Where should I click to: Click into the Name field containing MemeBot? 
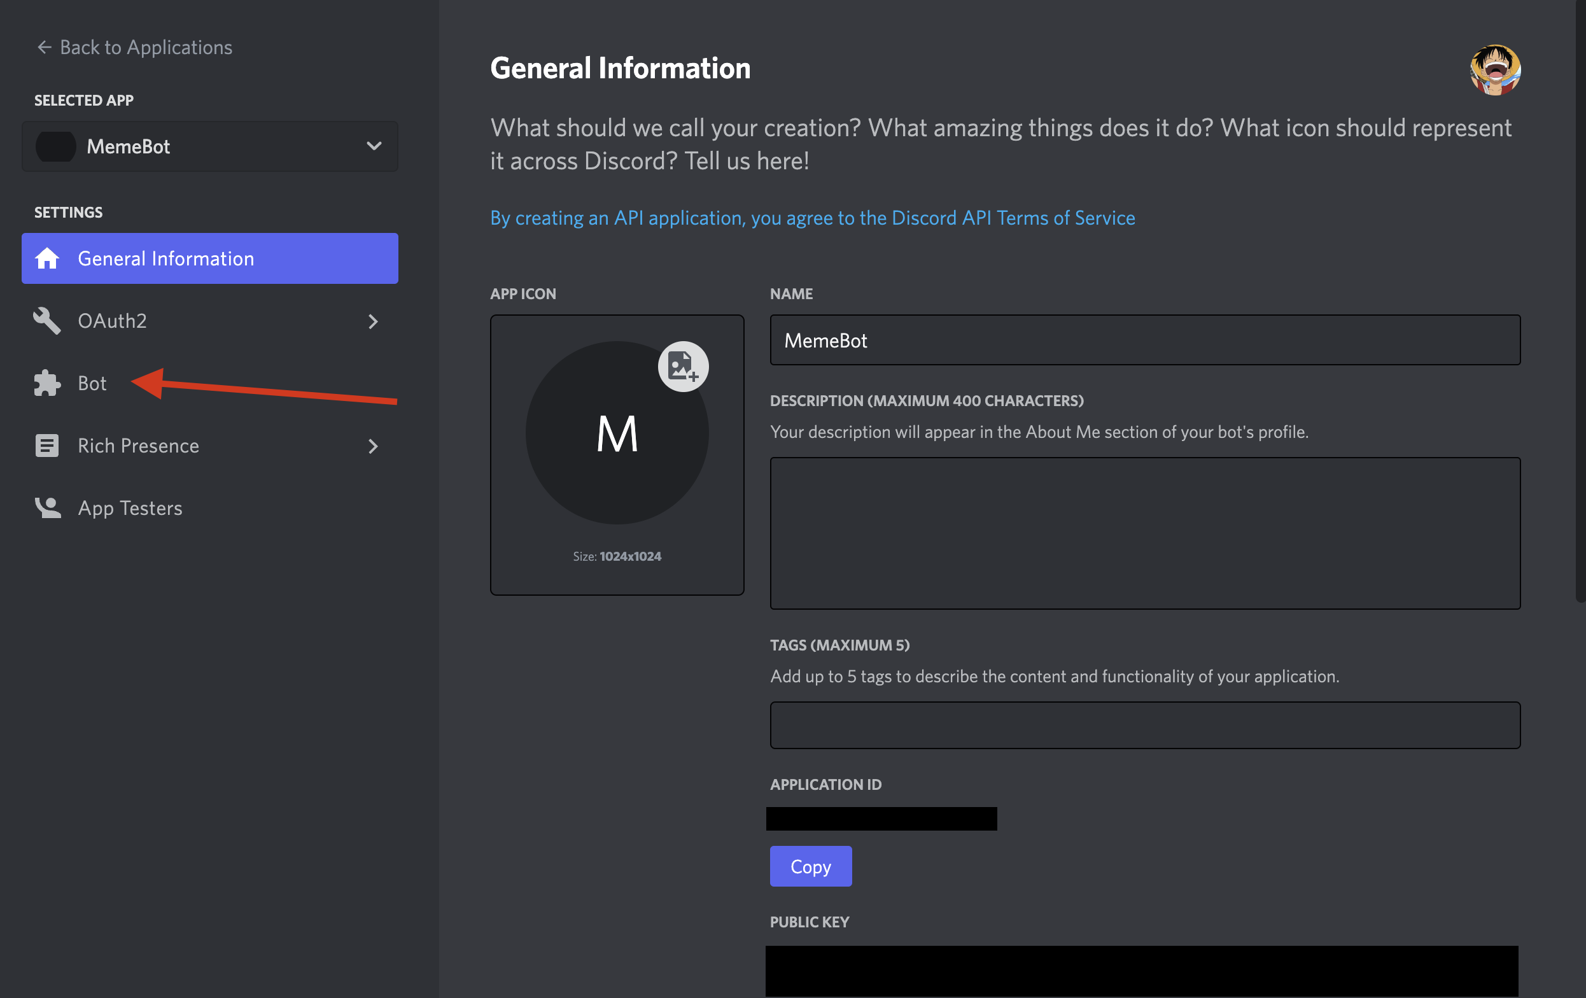(x=1144, y=341)
